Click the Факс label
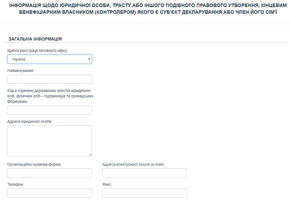This screenshot has width=290, height=203. pos(107,185)
